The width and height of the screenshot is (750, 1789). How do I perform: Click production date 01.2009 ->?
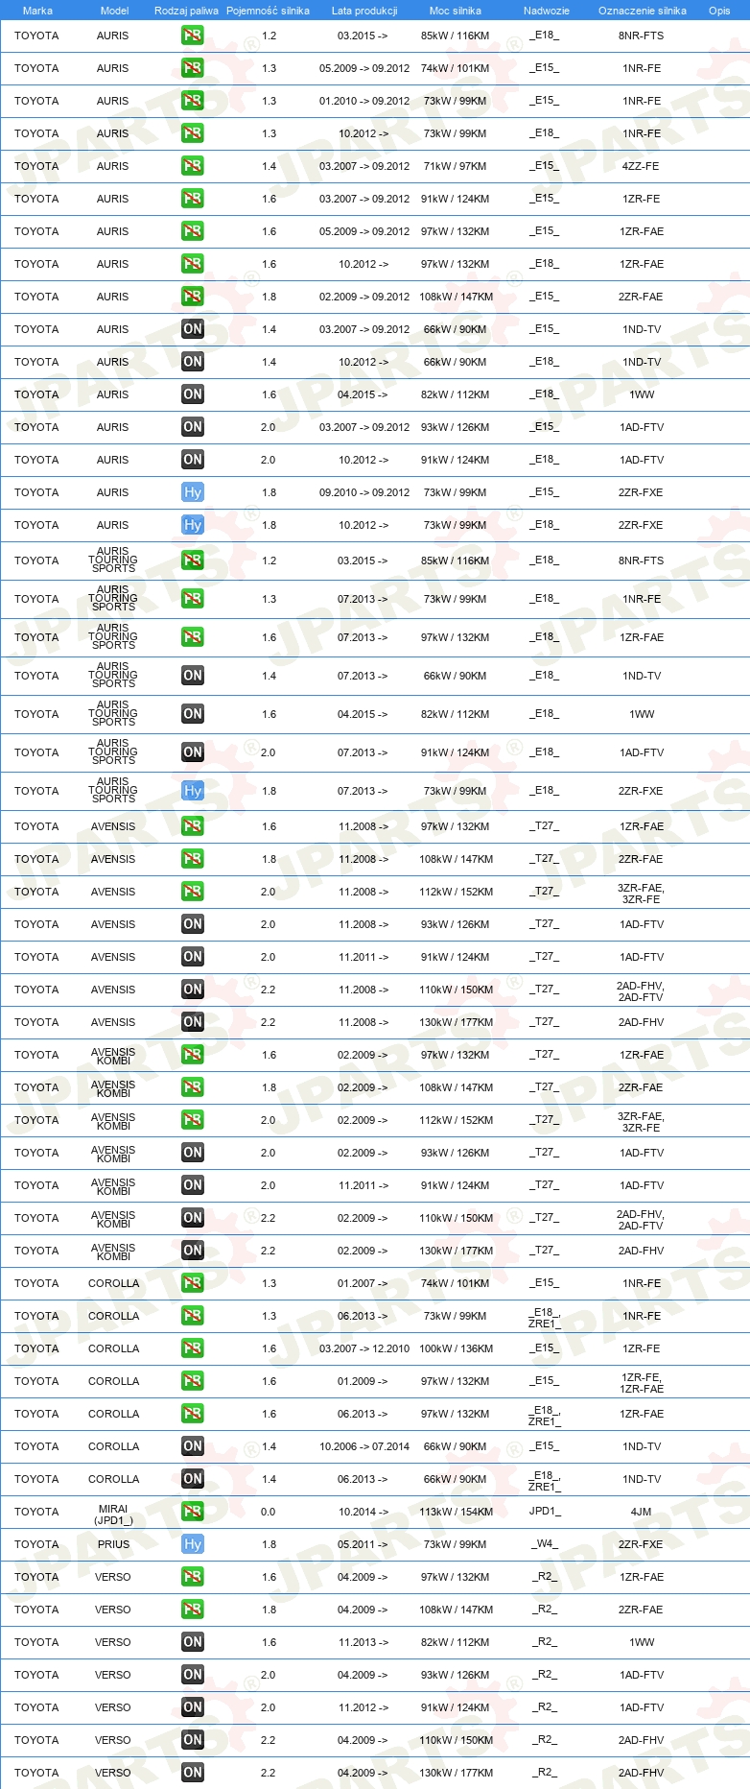363,1381
